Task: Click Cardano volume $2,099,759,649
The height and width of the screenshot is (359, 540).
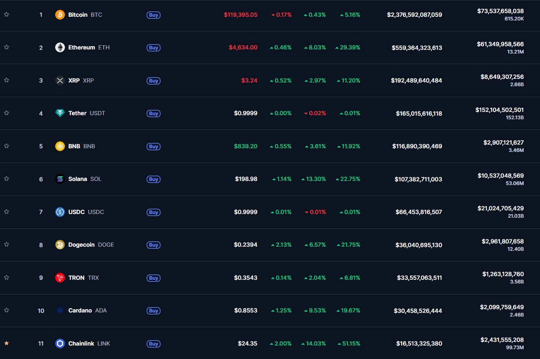Action: pos(502,307)
